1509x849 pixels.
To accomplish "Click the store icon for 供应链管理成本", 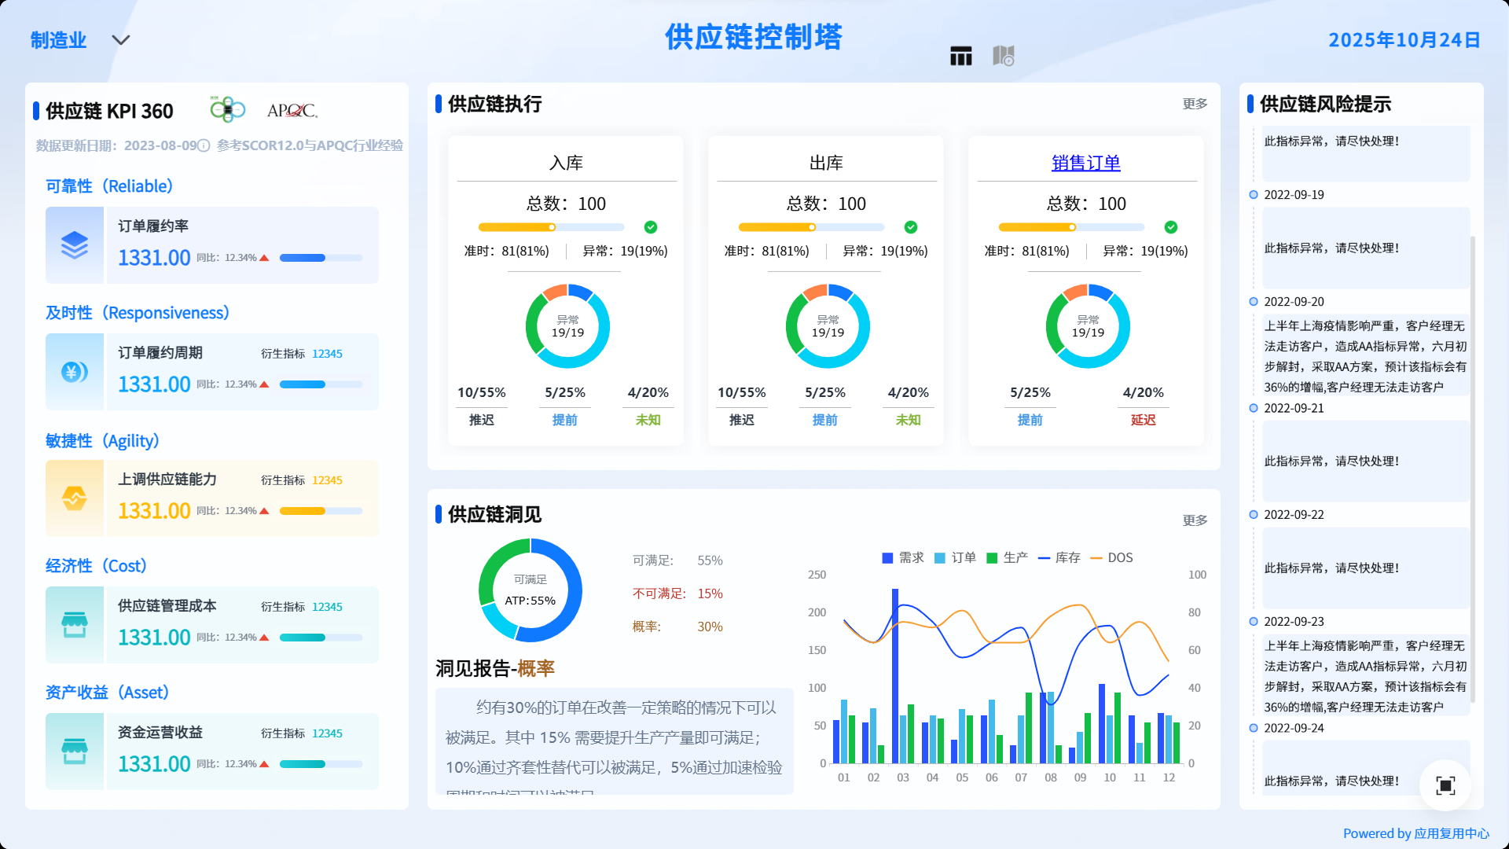I will [75, 625].
